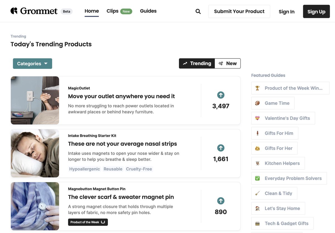Click the woman icon by Gifts For Her
Image resolution: width=335 pixels, height=233 pixels.
(257, 148)
